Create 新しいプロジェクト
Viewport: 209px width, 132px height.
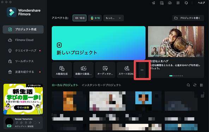[x=98, y=43]
